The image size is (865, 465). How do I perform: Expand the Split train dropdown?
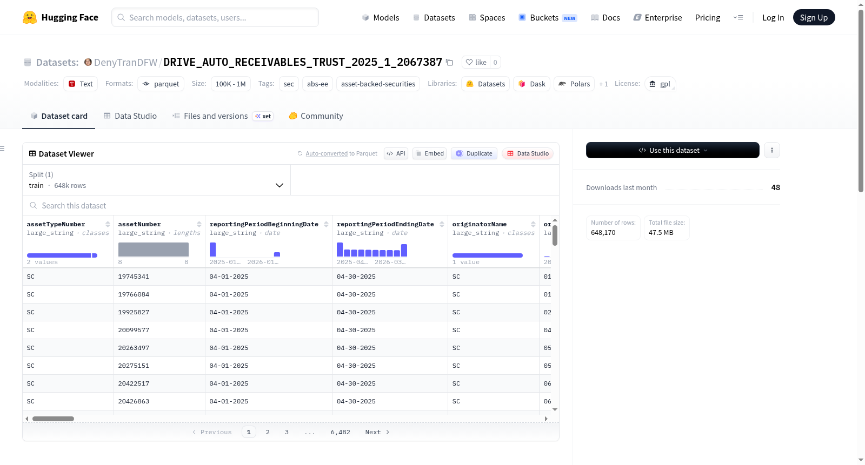pos(156,180)
